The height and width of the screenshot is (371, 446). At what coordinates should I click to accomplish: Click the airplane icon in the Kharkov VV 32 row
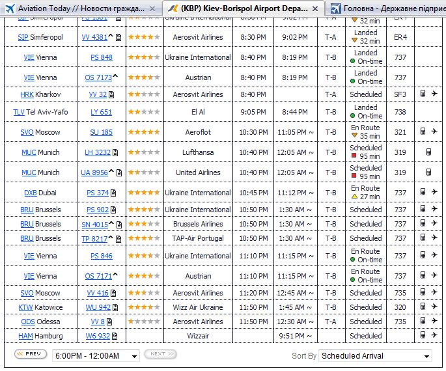pos(434,94)
